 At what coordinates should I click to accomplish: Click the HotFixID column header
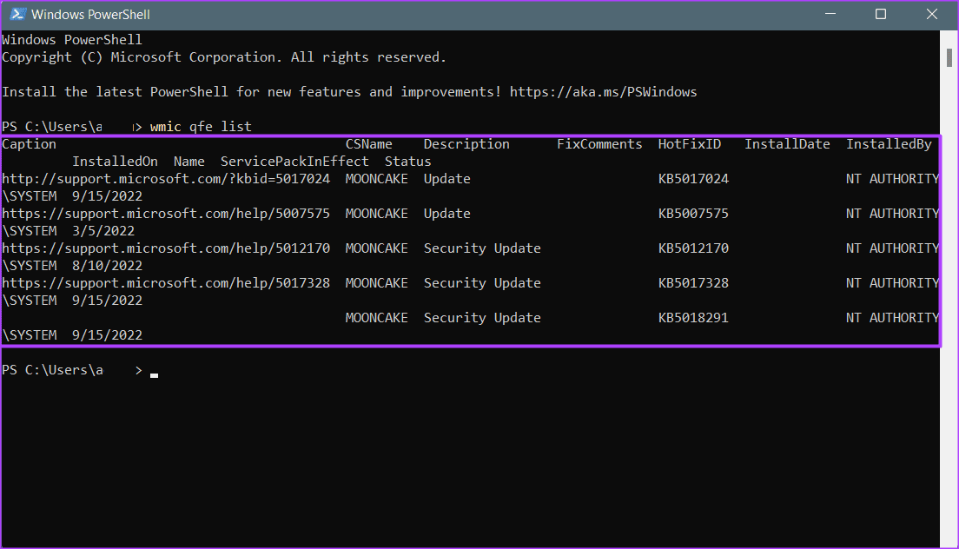(690, 144)
